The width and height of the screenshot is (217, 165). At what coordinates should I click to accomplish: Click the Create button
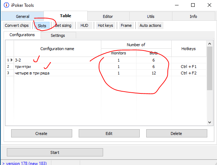pos(42,133)
